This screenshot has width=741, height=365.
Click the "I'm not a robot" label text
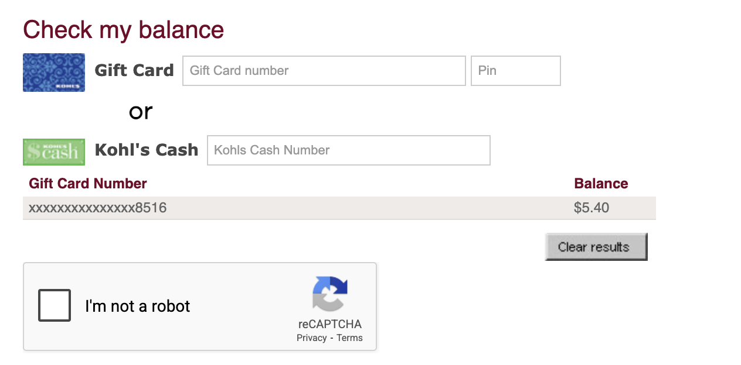click(x=138, y=306)
